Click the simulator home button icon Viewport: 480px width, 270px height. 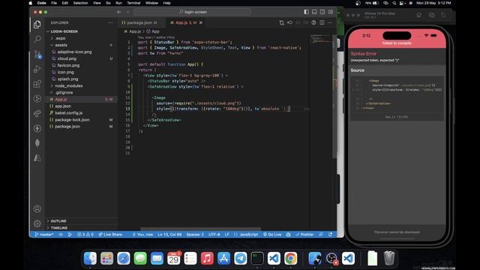418,15
